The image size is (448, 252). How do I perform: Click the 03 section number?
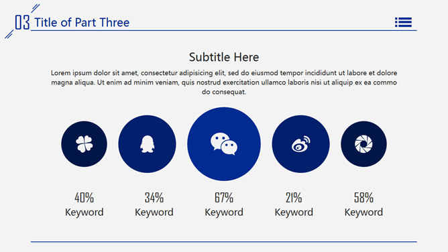(22, 22)
